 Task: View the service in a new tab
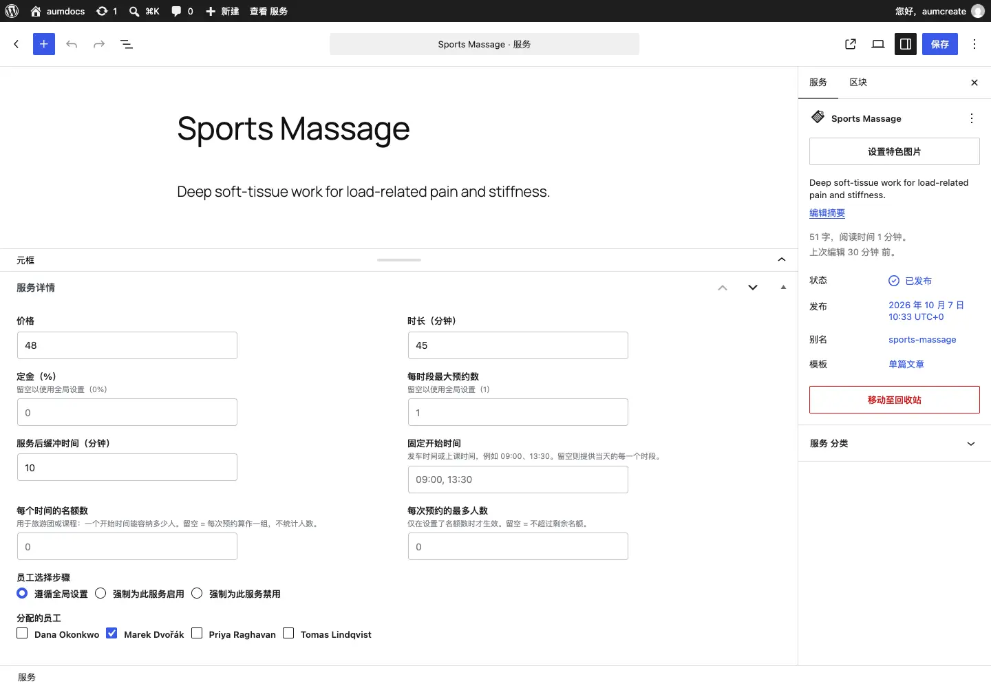851,44
